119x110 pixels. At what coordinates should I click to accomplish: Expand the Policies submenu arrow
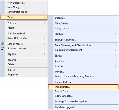click(45, 23)
